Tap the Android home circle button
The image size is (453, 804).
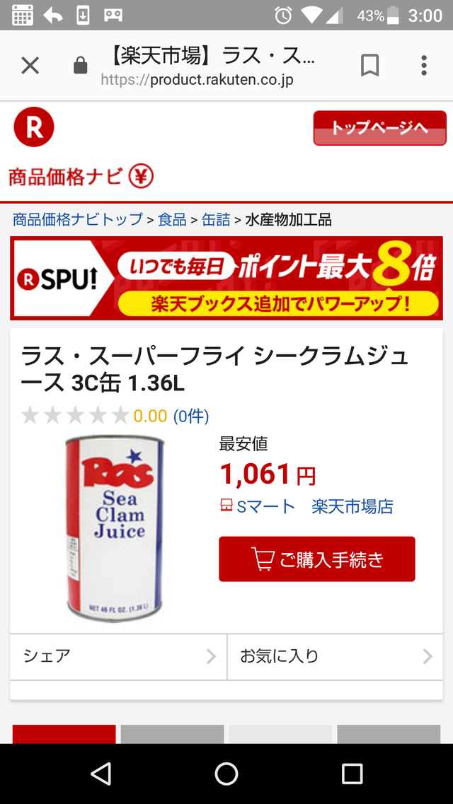point(226,773)
